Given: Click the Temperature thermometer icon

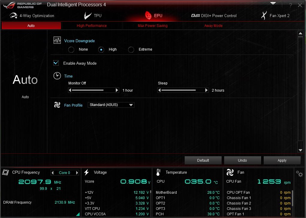Looking at the screenshot, I should click(158, 172).
